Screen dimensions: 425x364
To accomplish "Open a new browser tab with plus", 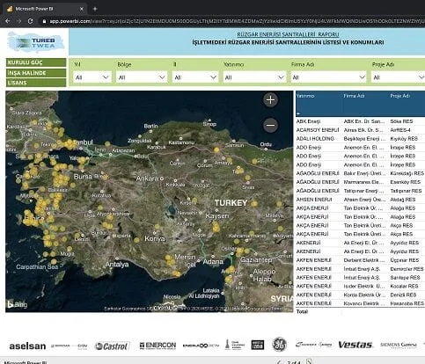I will pos(95,9).
